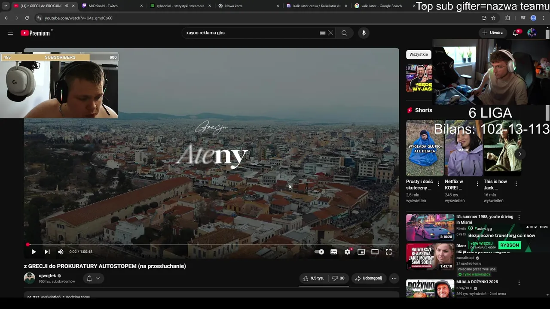
Task: Open notification preferences bell dropdown for ojwojtek
Action: coord(93,278)
